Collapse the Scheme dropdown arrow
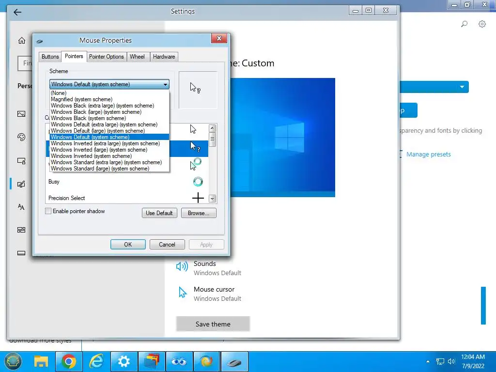Screen dimensions: 496x372 click(x=165, y=84)
